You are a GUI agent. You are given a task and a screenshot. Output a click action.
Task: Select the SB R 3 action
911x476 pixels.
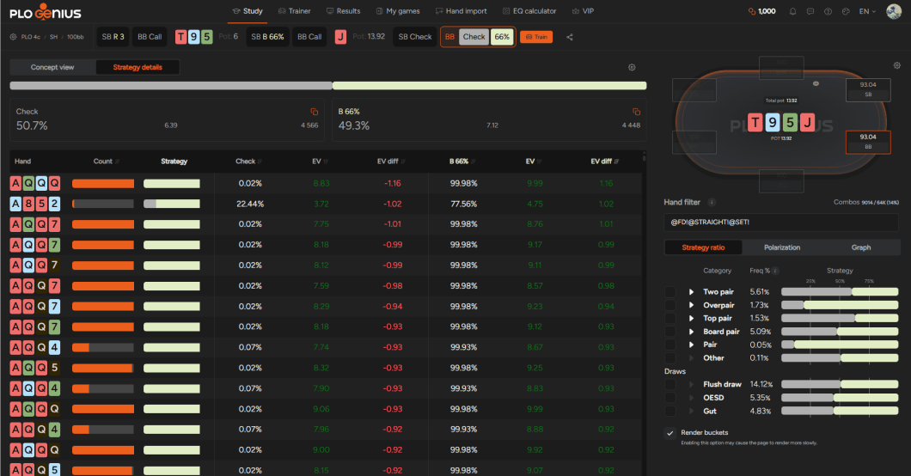coord(113,37)
